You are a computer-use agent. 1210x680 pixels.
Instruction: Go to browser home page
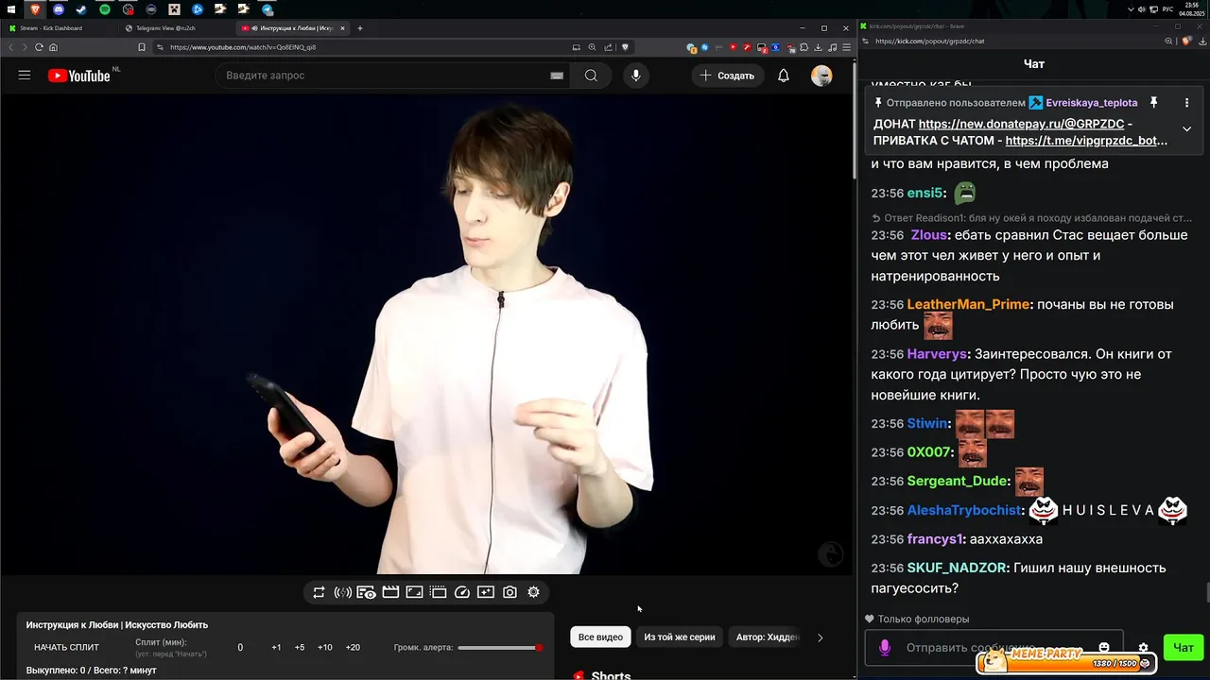pos(53,47)
